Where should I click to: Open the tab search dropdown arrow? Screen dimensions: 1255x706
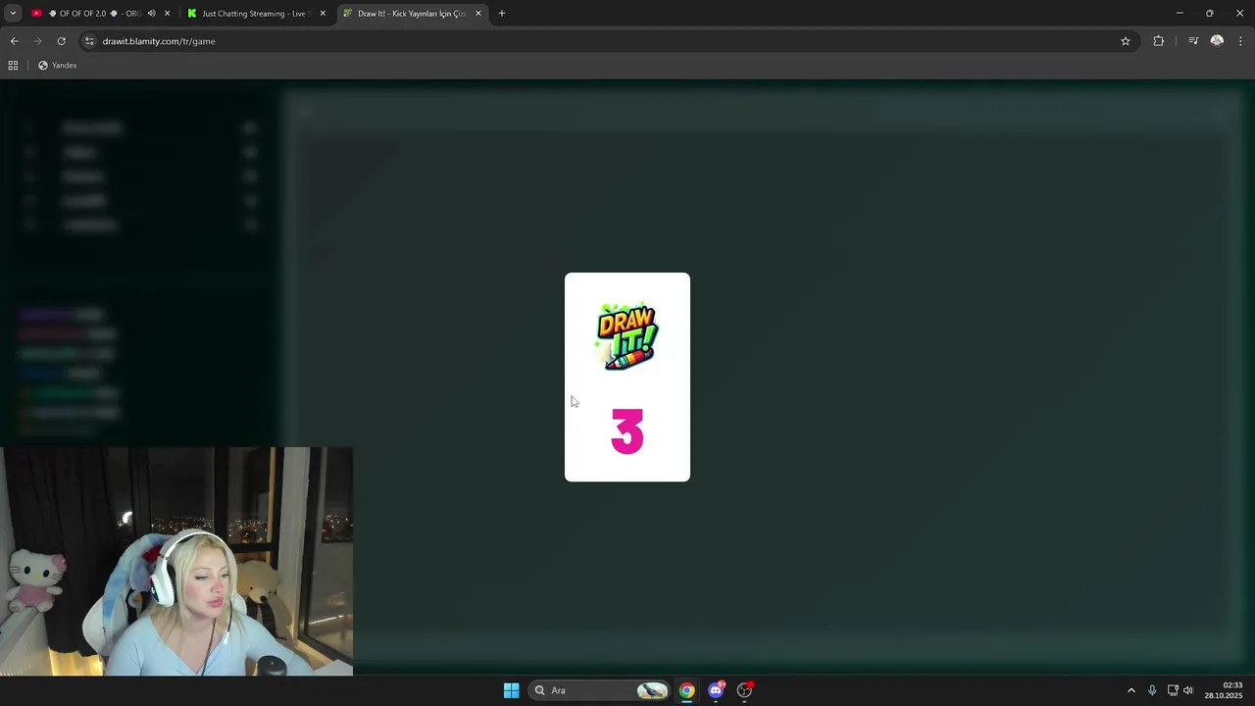point(13,14)
